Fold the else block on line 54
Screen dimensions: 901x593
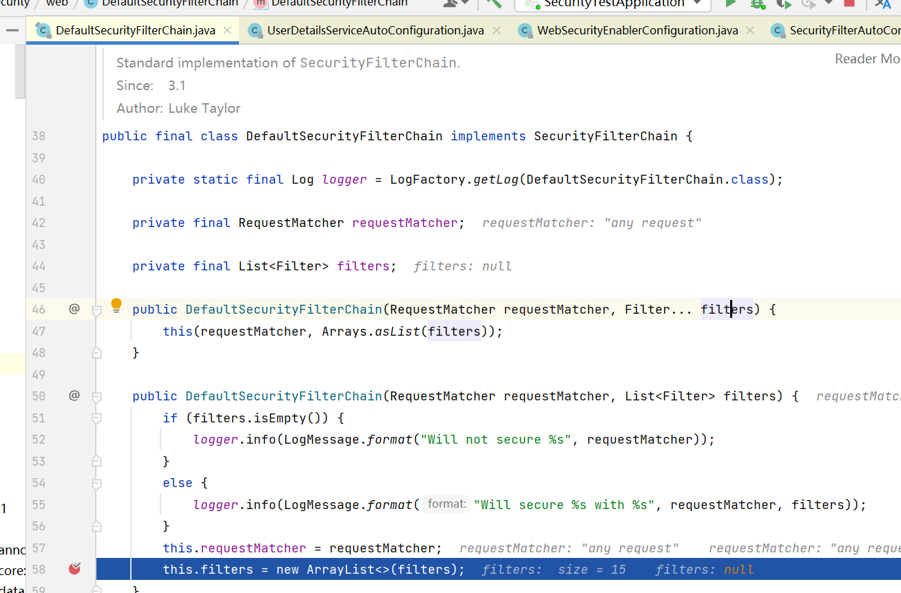tap(96, 483)
